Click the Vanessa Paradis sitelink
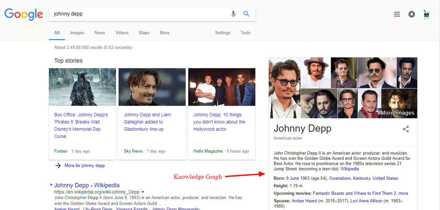440x210 pixels. pyautogui.click(x=132, y=208)
